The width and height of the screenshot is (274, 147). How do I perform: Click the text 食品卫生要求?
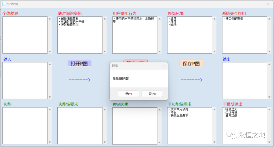tap(179, 115)
